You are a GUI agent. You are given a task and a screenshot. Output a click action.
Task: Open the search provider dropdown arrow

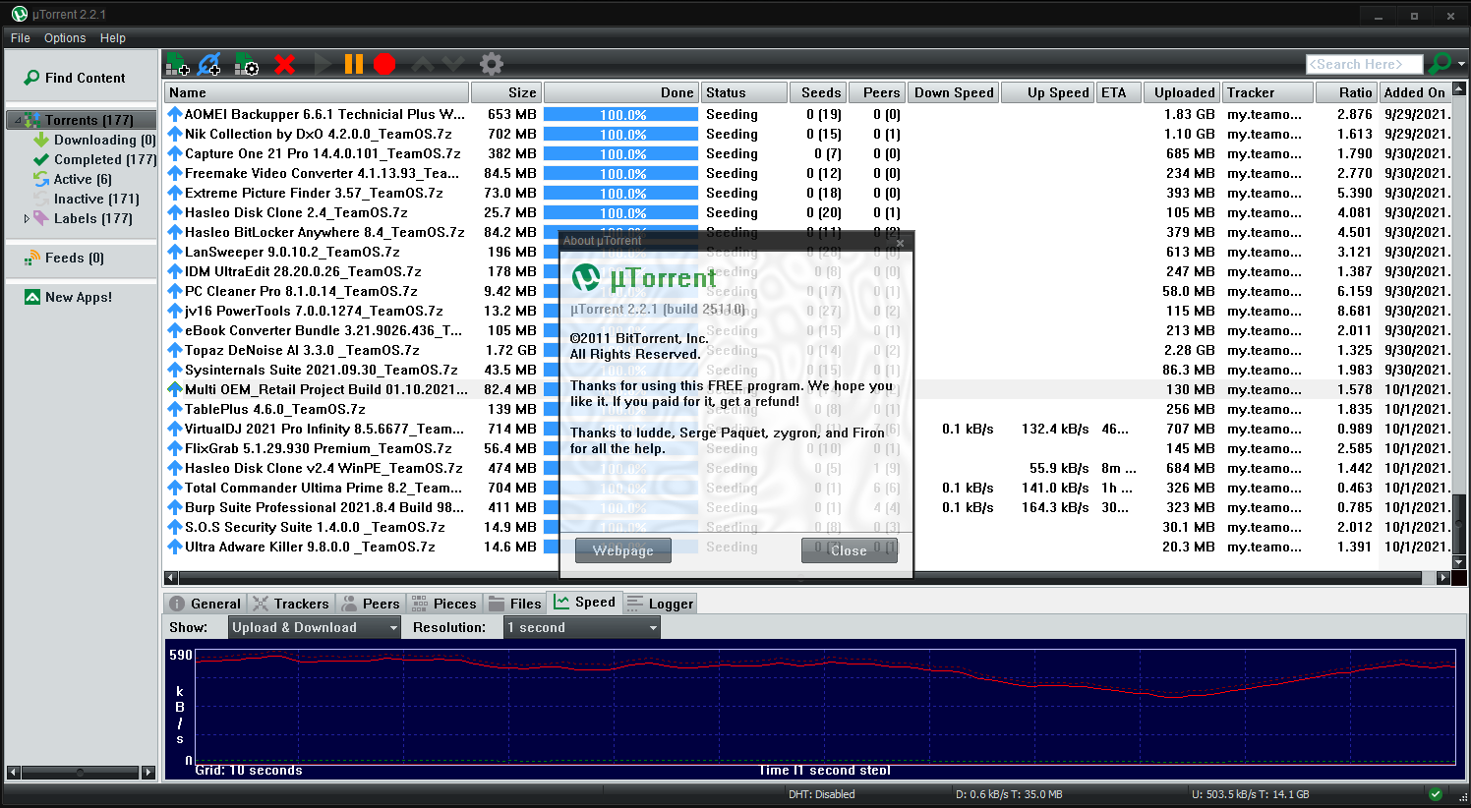click(x=1461, y=65)
